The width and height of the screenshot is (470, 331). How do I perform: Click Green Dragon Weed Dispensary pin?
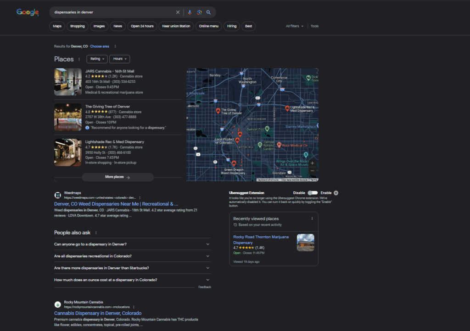(234, 163)
